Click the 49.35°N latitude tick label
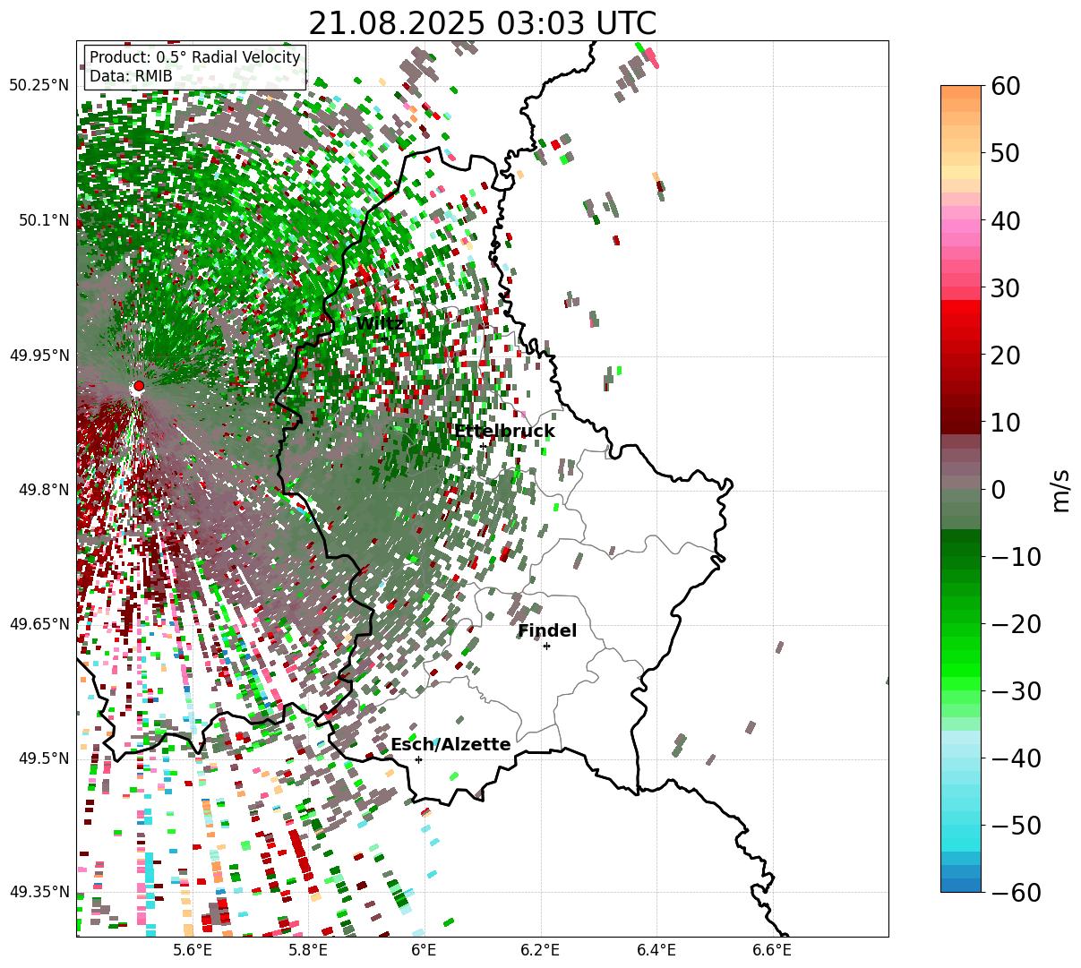Image resolution: width=1081 pixels, height=968 pixels. coord(39,892)
